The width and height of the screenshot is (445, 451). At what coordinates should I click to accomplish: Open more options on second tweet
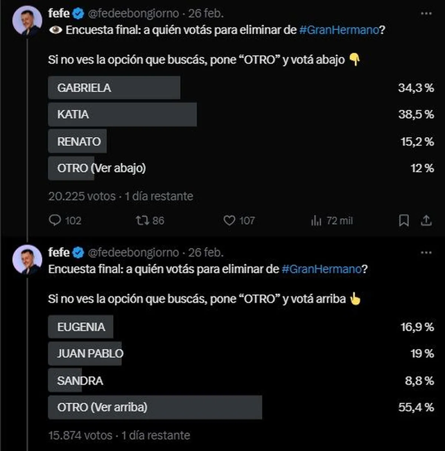coord(426,252)
